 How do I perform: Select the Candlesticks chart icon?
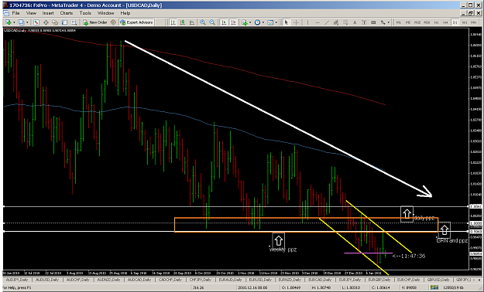click(183, 22)
